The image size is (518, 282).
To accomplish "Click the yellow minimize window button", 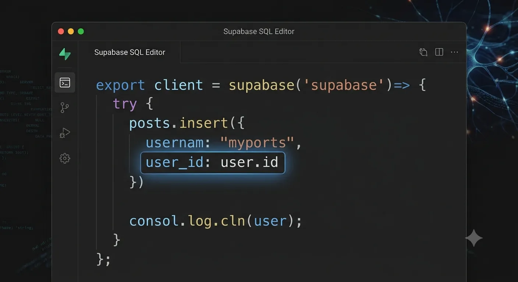I will [x=71, y=32].
